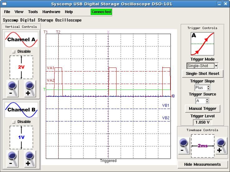The height and width of the screenshot is (172, 230).
Task: Select the T1 time cursor marker
Action: tap(46, 32)
